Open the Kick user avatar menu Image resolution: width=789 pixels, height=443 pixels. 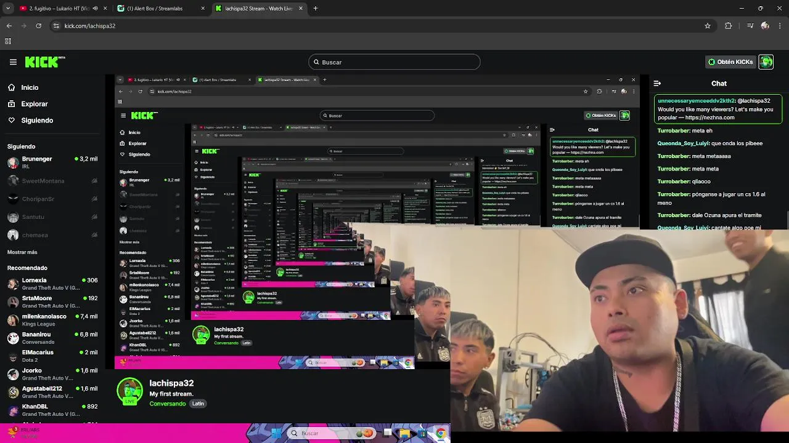pyautogui.click(x=766, y=62)
